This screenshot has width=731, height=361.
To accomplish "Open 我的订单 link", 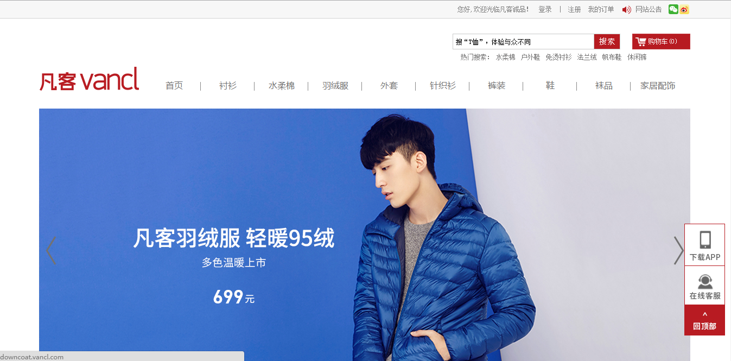I will pos(601,9).
